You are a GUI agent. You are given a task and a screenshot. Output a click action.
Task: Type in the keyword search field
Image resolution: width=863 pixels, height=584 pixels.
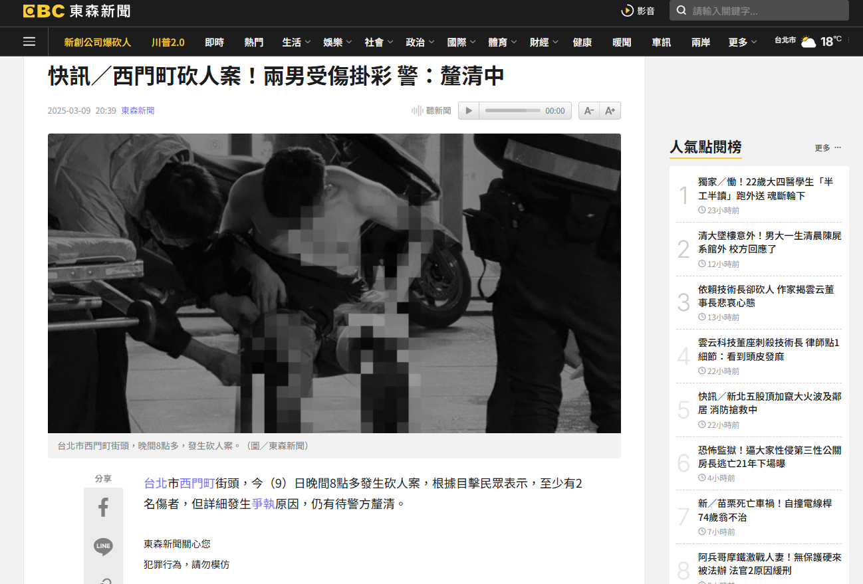[x=765, y=11]
